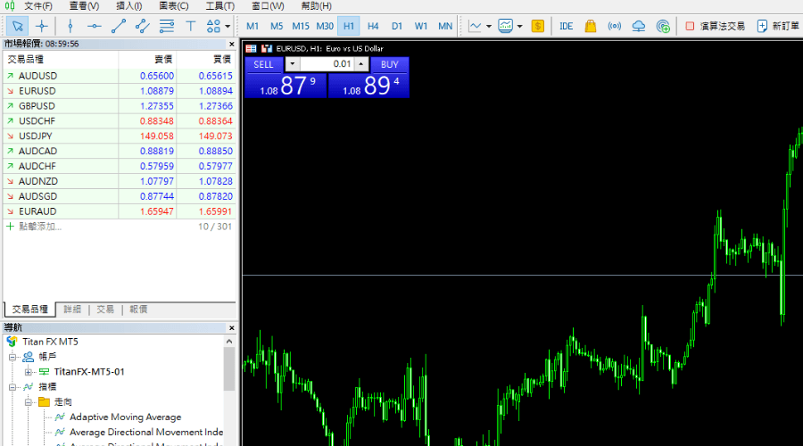Select the text label tool
Image resolution: width=803 pixels, height=446 pixels.
click(190, 26)
